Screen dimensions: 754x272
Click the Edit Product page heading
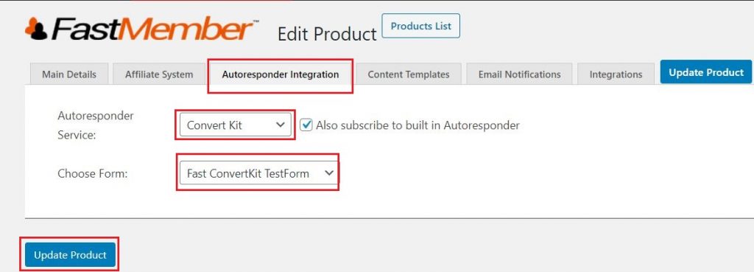pos(327,34)
